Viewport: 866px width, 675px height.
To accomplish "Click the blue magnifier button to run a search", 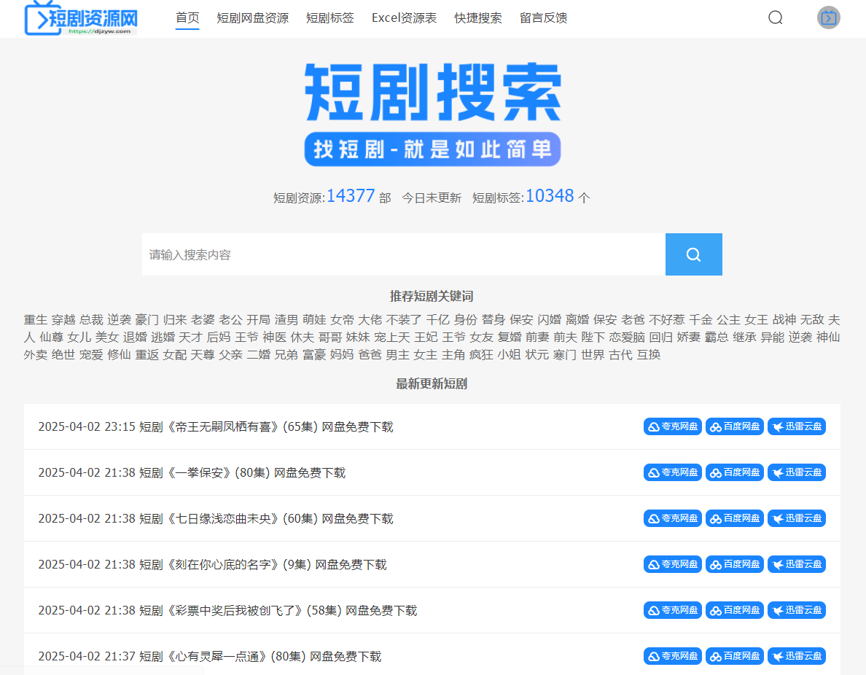I will tap(693, 254).
